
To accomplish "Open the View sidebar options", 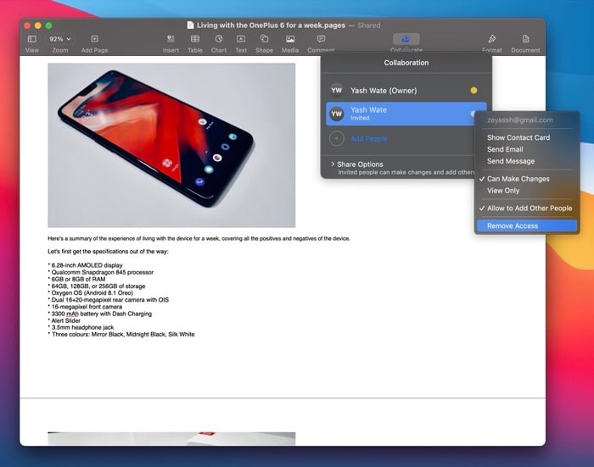I will tap(32, 39).
